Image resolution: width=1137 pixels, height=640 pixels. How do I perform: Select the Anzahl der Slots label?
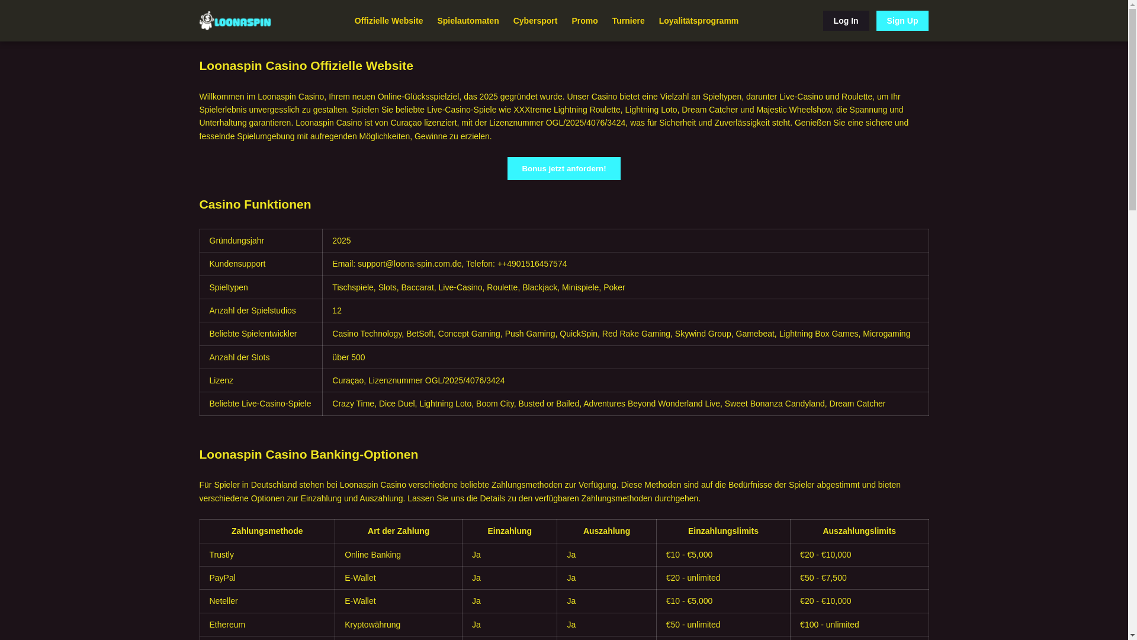[x=261, y=357]
